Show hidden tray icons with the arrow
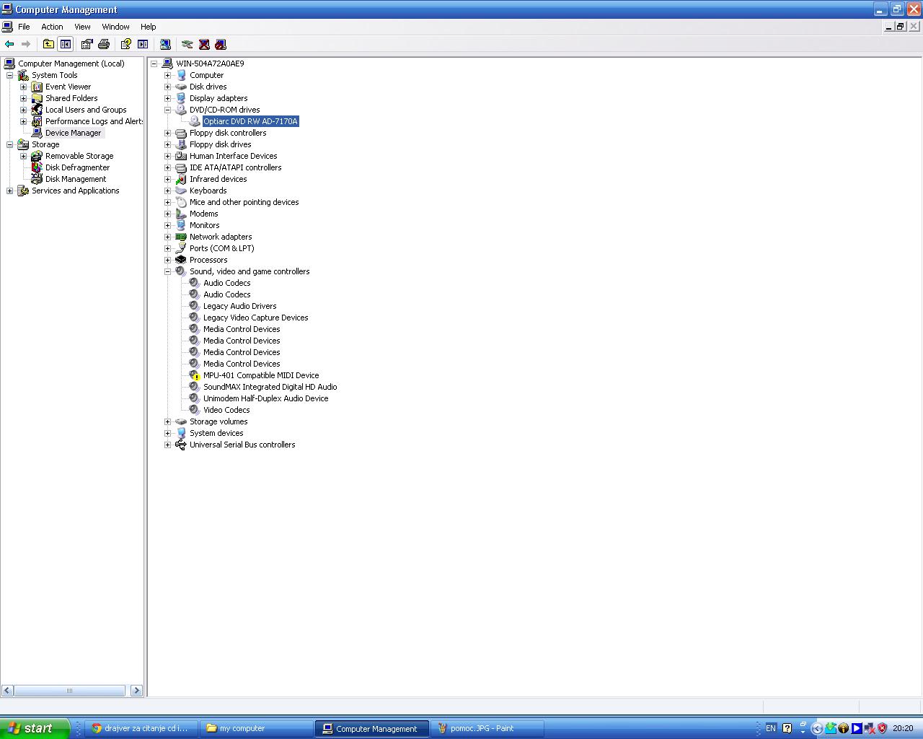 click(817, 728)
